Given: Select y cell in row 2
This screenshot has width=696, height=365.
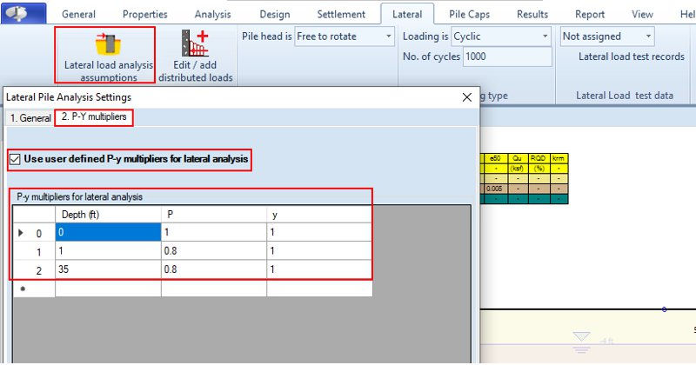Looking at the screenshot, I should [319, 269].
